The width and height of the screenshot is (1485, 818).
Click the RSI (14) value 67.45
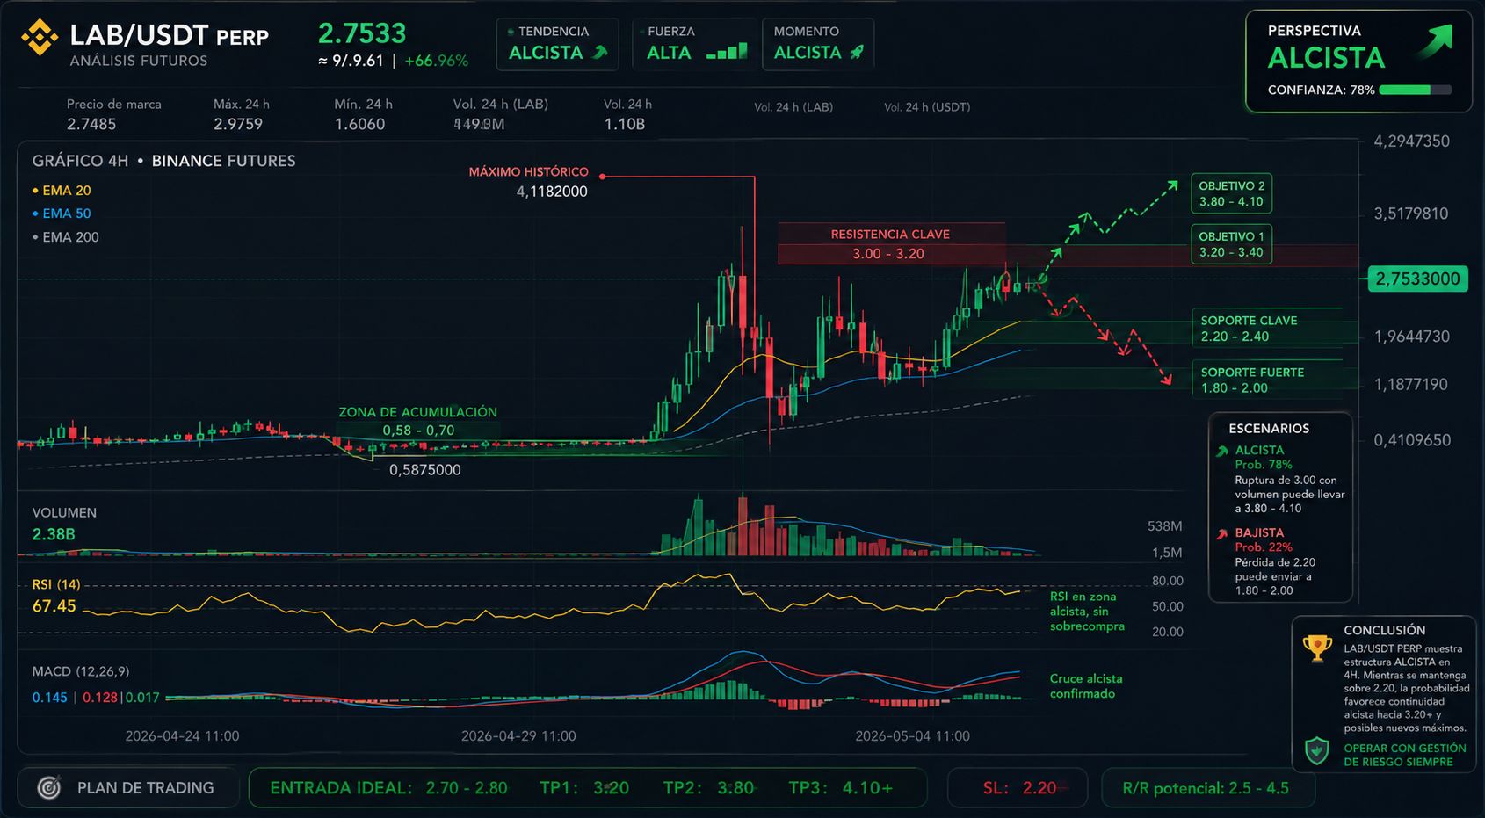54,606
